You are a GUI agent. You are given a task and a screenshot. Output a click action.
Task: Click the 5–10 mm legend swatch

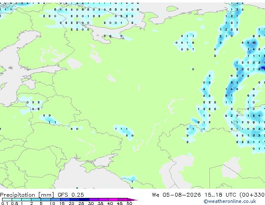[46, 200]
